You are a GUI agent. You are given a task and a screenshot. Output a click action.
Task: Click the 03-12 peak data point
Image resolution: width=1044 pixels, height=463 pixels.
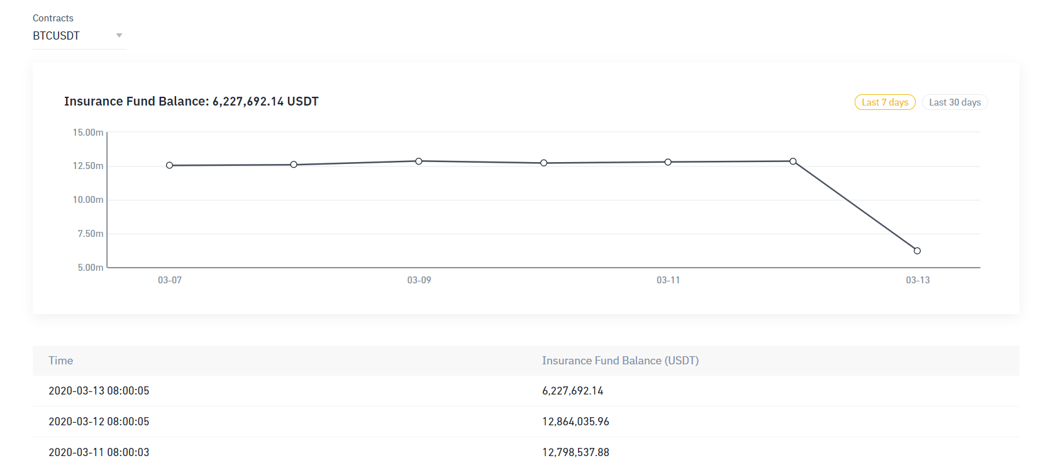coord(793,161)
